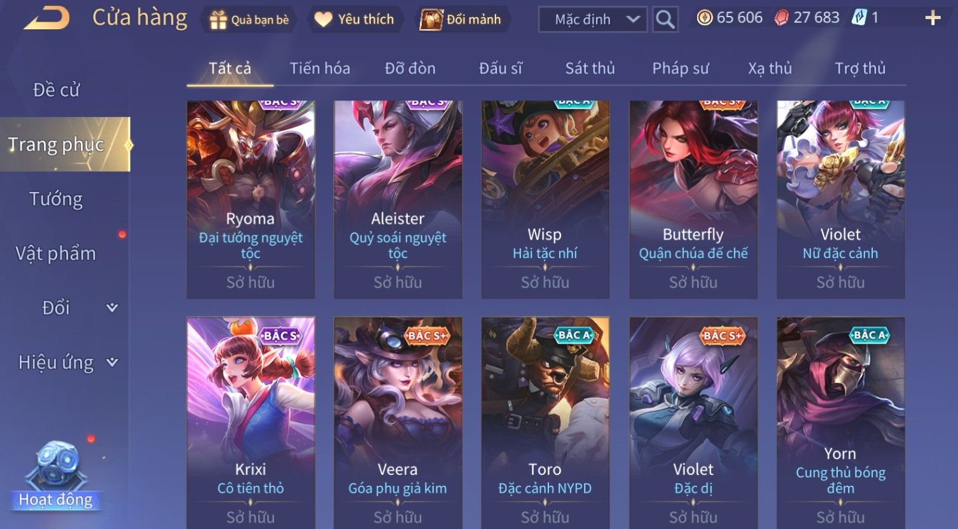This screenshot has height=529, width=958.
Task: Click the red gem currency icon
Action: pos(781,18)
